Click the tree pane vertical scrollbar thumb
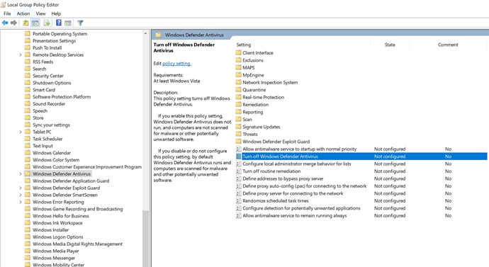 click(145, 239)
